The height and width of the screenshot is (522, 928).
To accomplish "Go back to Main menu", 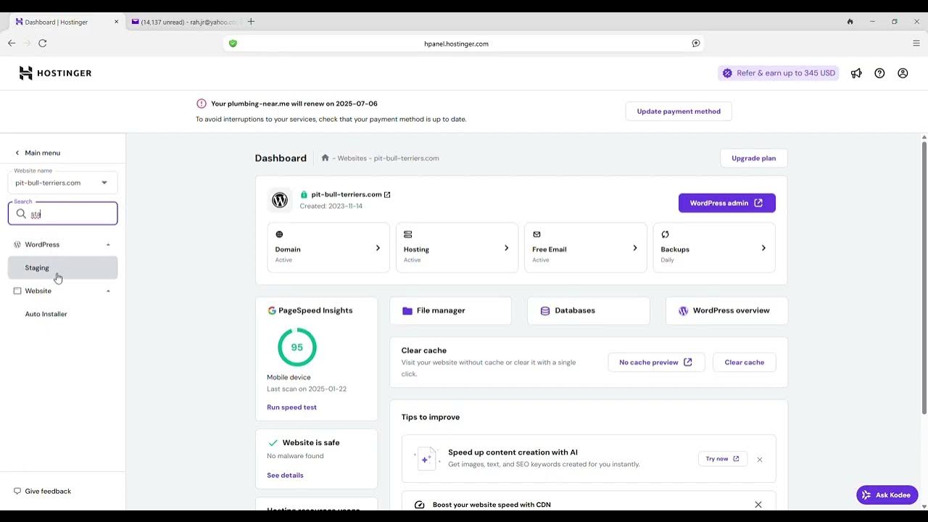I will pos(37,153).
